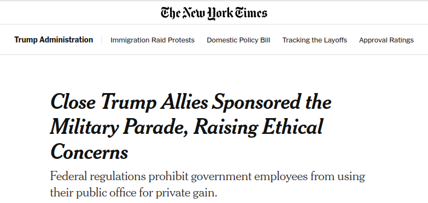
Task: Click The New York Times logo
Action: coord(214,13)
